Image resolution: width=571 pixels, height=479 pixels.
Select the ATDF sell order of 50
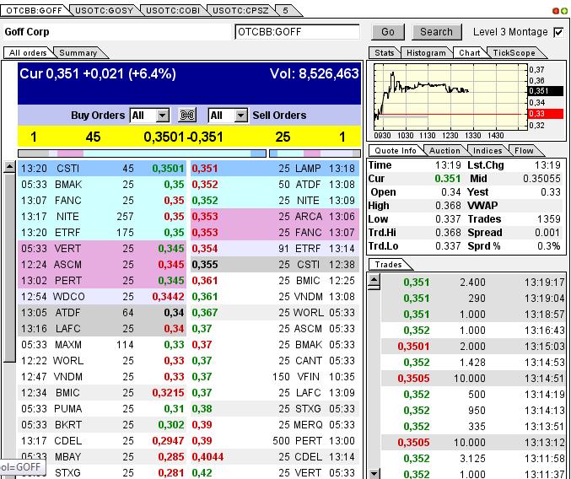tap(275, 184)
